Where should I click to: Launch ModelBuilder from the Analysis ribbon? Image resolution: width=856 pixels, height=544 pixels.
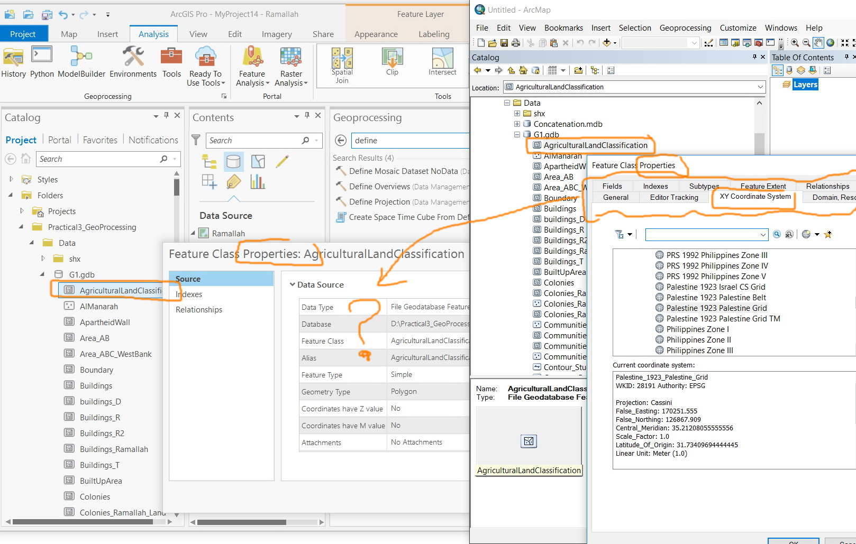(81, 62)
